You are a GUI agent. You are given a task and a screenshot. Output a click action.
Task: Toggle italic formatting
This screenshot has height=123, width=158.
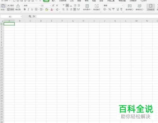(x=28, y=10)
